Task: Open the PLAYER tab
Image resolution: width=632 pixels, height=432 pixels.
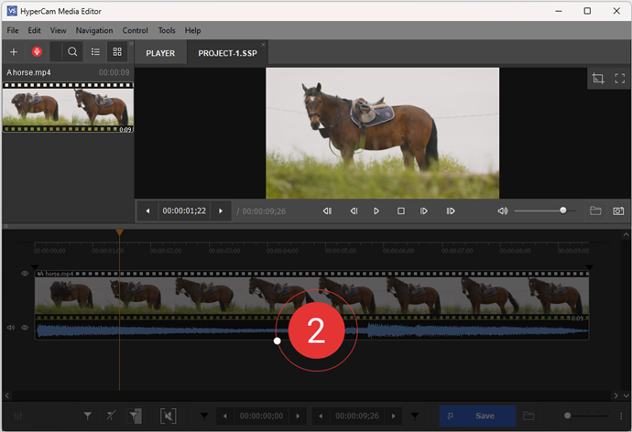Action: [160, 53]
